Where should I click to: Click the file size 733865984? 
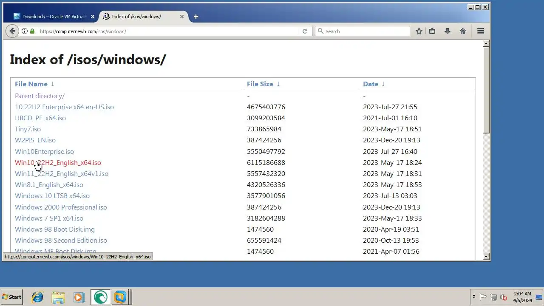point(264,129)
